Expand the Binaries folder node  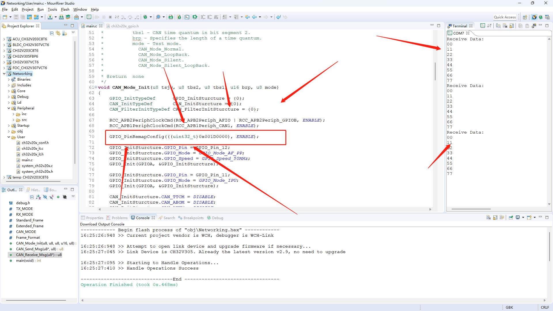(x=9, y=79)
